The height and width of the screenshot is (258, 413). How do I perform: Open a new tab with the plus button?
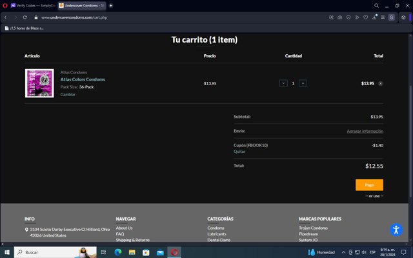(x=111, y=6)
